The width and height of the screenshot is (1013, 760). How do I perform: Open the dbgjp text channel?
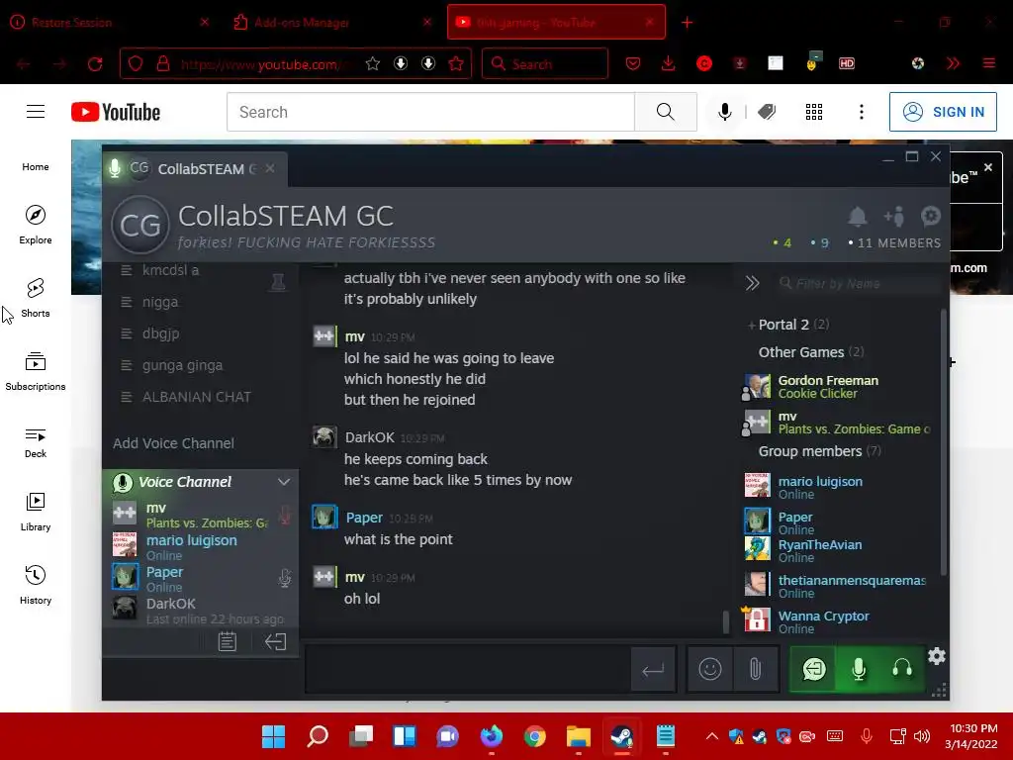coord(161,333)
